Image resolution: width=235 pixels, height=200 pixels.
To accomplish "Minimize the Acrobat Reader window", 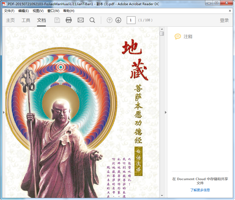I will tap(209, 3).
